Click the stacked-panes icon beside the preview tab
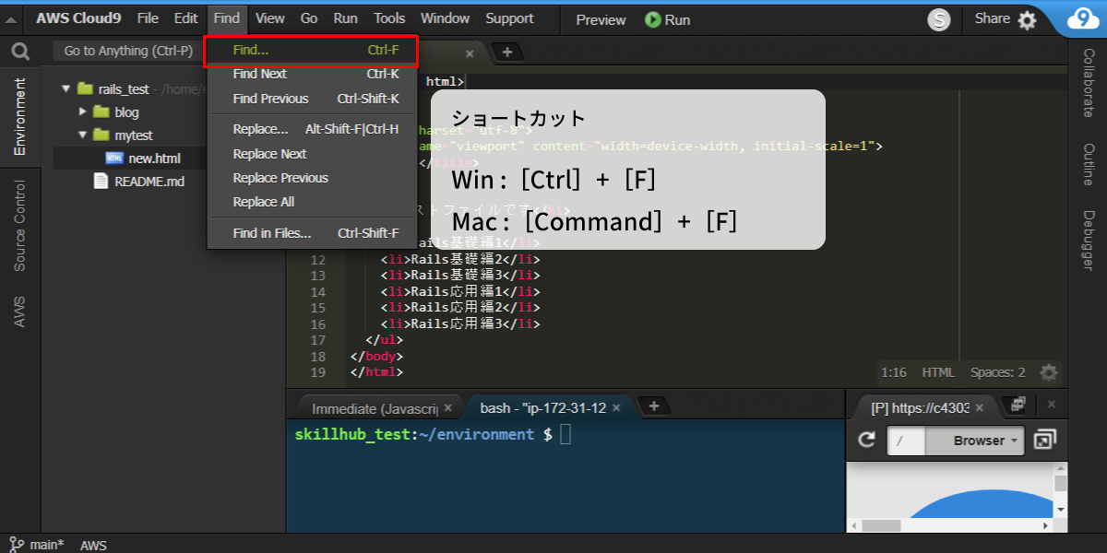 pos(1018,405)
